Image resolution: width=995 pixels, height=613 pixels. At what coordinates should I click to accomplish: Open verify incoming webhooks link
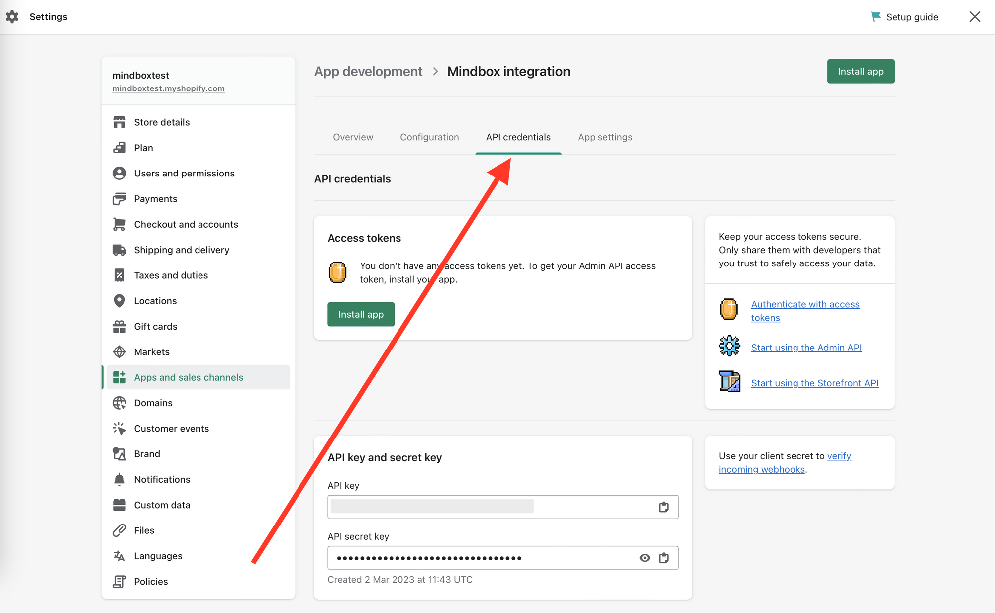point(785,463)
